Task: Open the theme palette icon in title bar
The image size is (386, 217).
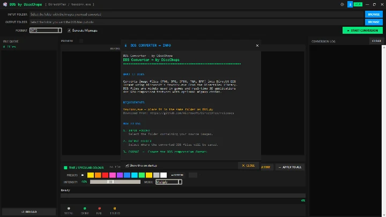Action: [342, 4]
